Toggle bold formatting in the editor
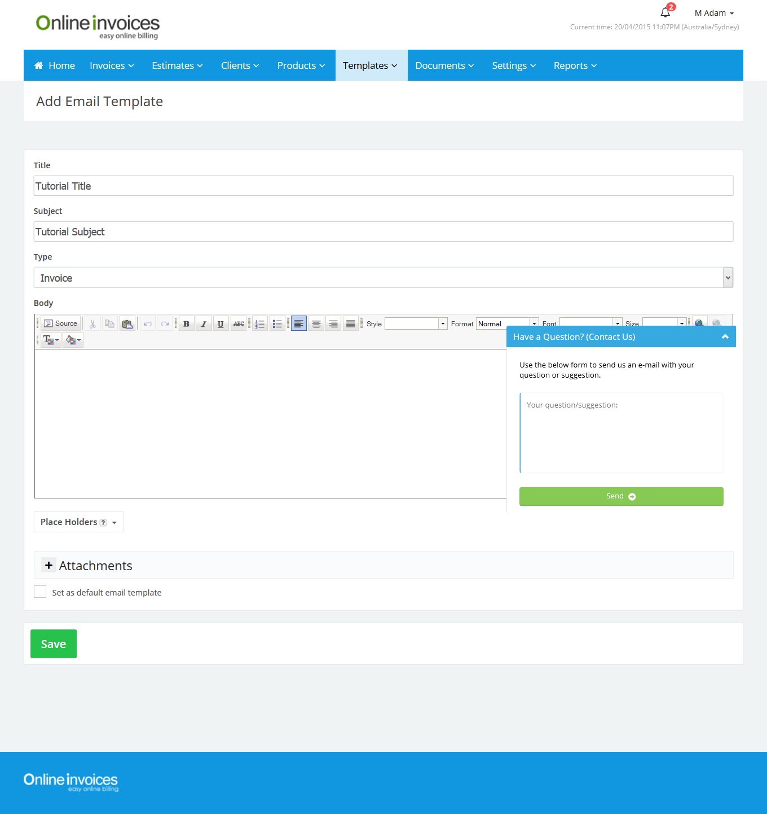Image resolution: width=767 pixels, height=814 pixels. pyautogui.click(x=186, y=324)
